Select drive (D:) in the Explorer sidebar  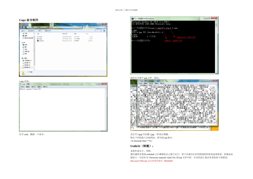point(27,63)
